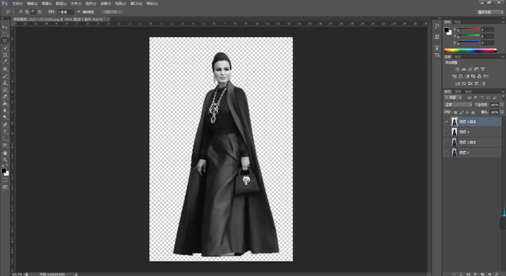Screen dimensions: 506x276
Task: Select the Dodge tool
Action: [5, 118]
